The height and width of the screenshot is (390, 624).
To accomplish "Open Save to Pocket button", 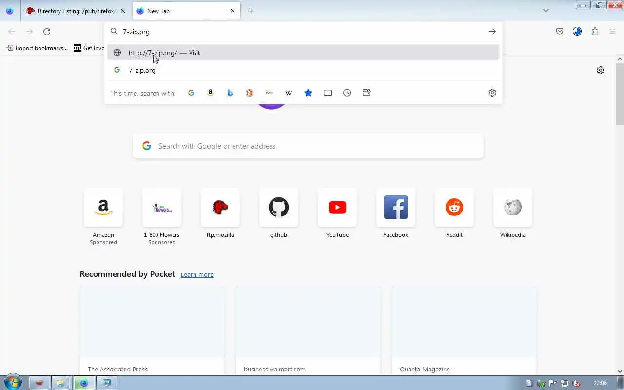I will (x=560, y=32).
